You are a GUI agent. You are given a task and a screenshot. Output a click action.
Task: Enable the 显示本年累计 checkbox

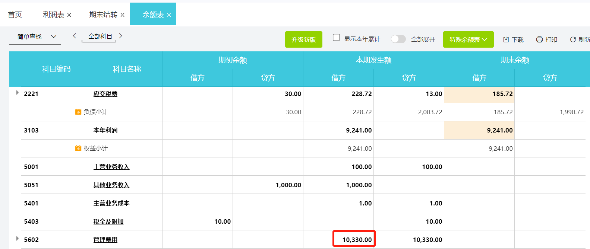(336, 38)
